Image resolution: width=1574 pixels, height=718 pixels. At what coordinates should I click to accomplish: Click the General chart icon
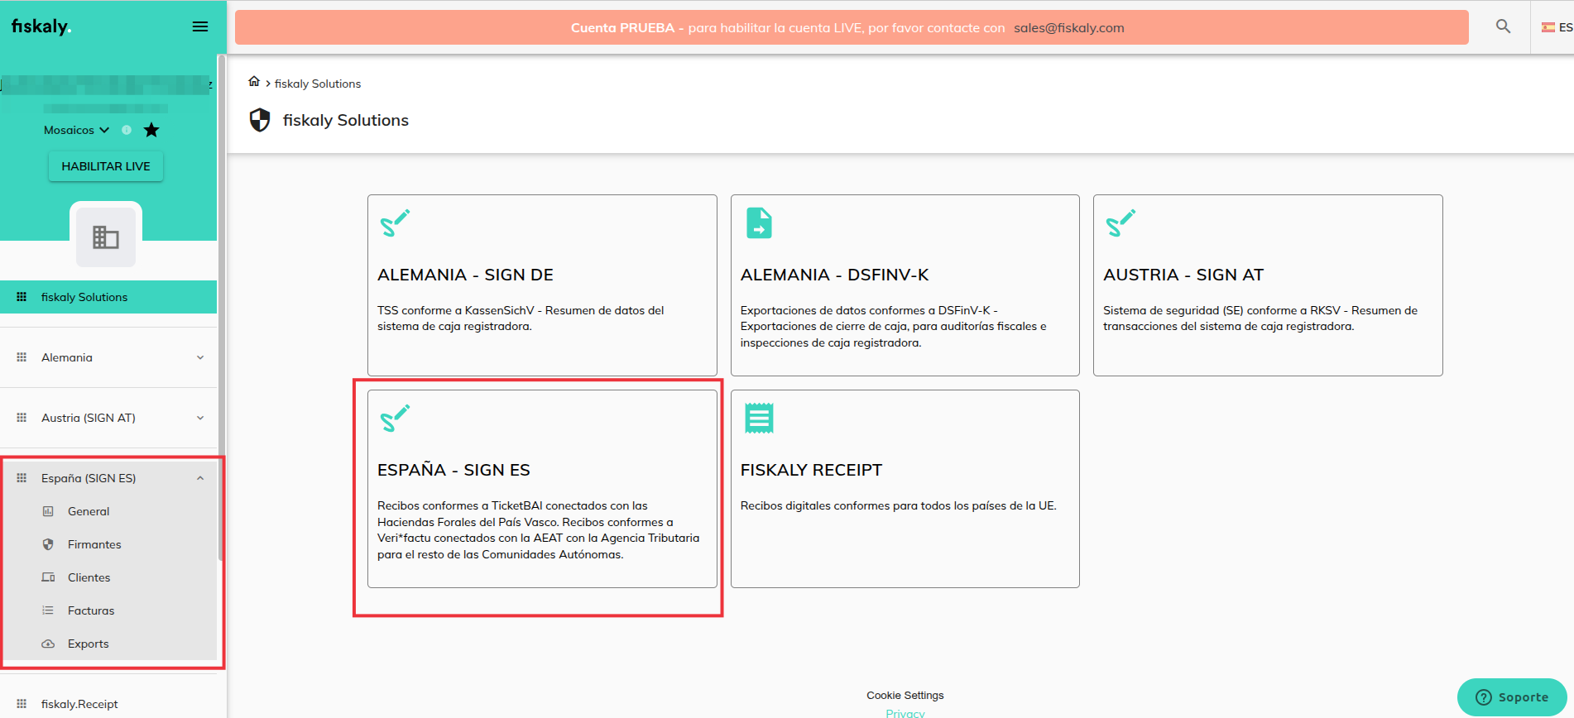(x=48, y=511)
